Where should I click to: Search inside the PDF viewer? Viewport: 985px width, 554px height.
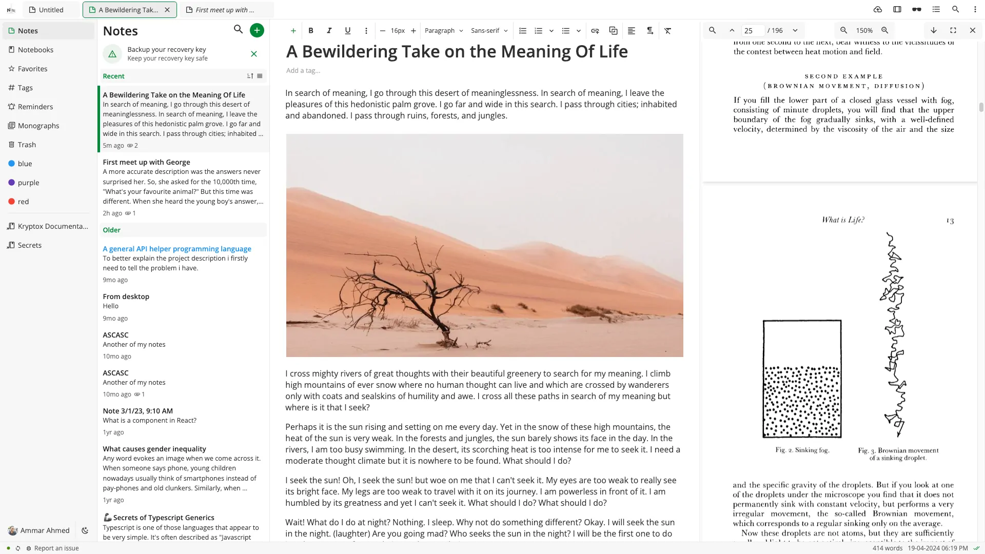(713, 30)
